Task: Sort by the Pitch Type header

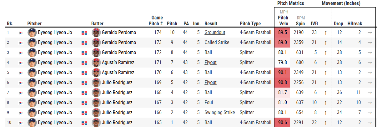Action: (x=250, y=23)
